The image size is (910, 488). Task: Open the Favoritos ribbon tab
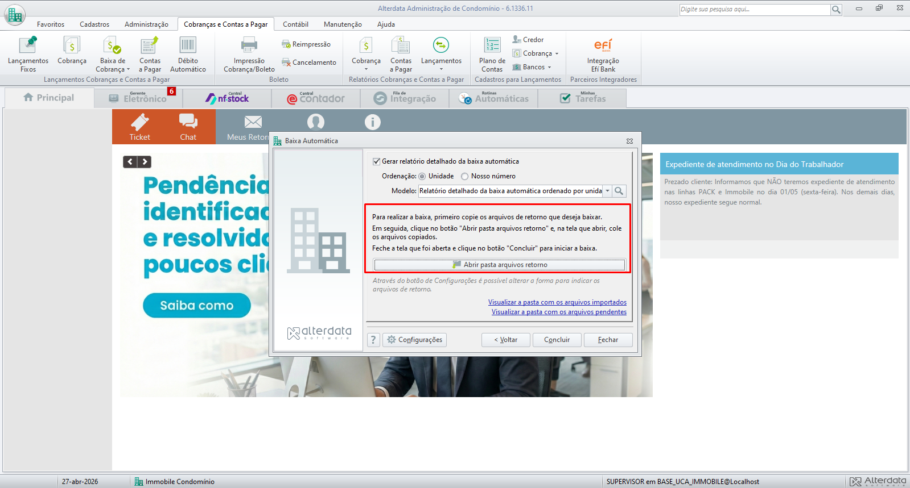(51, 24)
